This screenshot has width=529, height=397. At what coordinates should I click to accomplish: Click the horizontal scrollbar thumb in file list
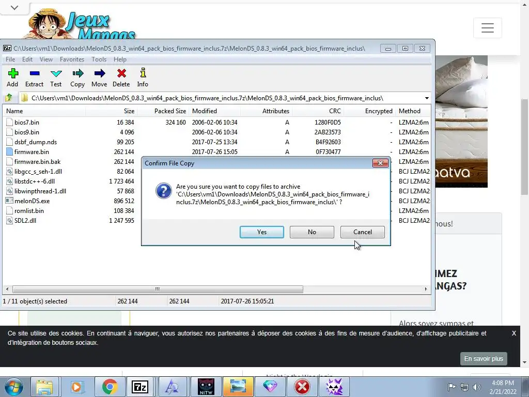click(x=158, y=289)
